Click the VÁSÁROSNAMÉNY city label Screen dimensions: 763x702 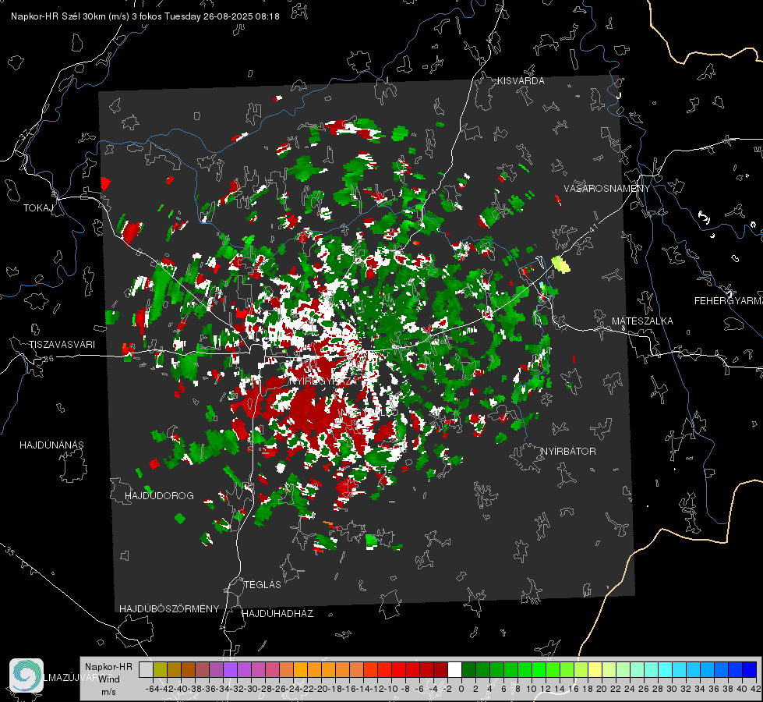(x=607, y=189)
